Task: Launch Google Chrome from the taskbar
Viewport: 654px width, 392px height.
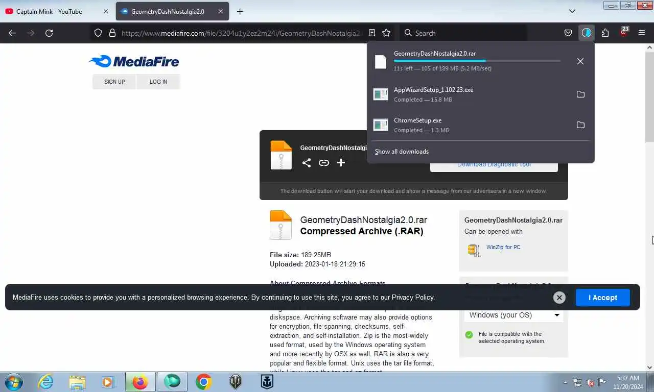Action: (x=203, y=382)
